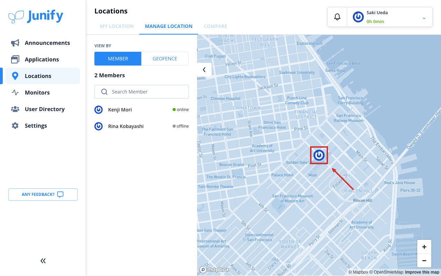Zoom in on the map
This screenshot has width=441, height=276.
(424, 247)
